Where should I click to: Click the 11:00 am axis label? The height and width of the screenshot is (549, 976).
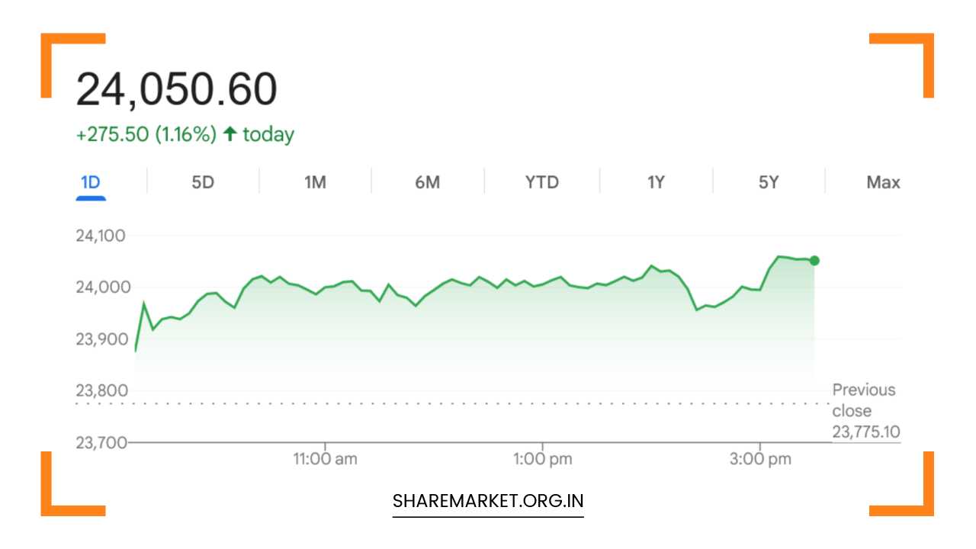[x=325, y=459]
